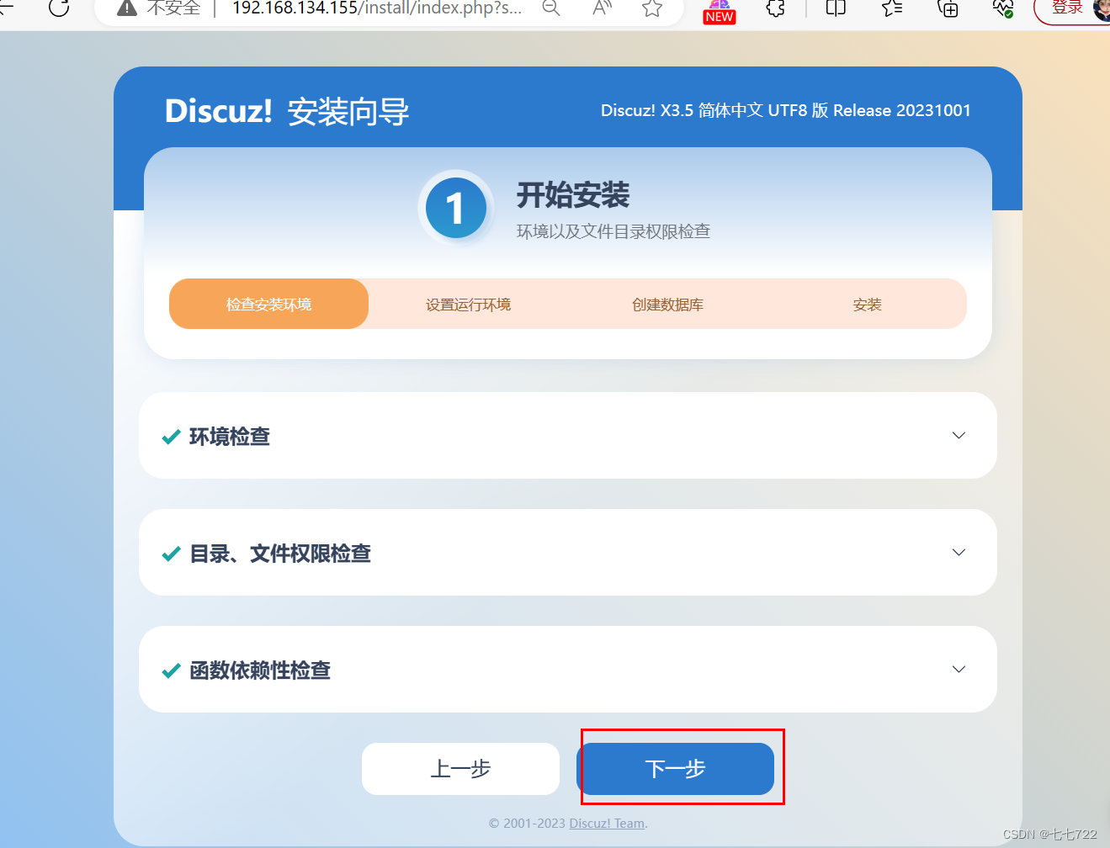Click the check mark beside 环境检查
The width and height of the screenshot is (1110, 848).
(171, 437)
